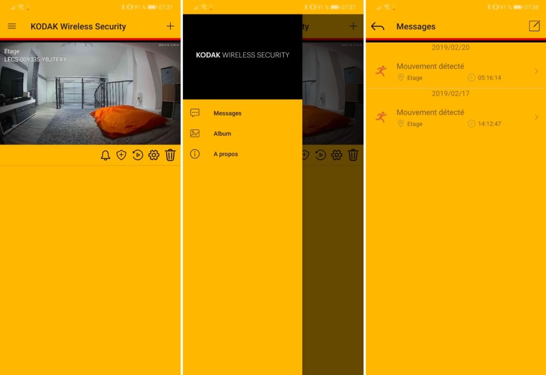Tap the clock icon next to 05:16:14
This screenshot has width=546, height=375.
click(x=471, y=78)
